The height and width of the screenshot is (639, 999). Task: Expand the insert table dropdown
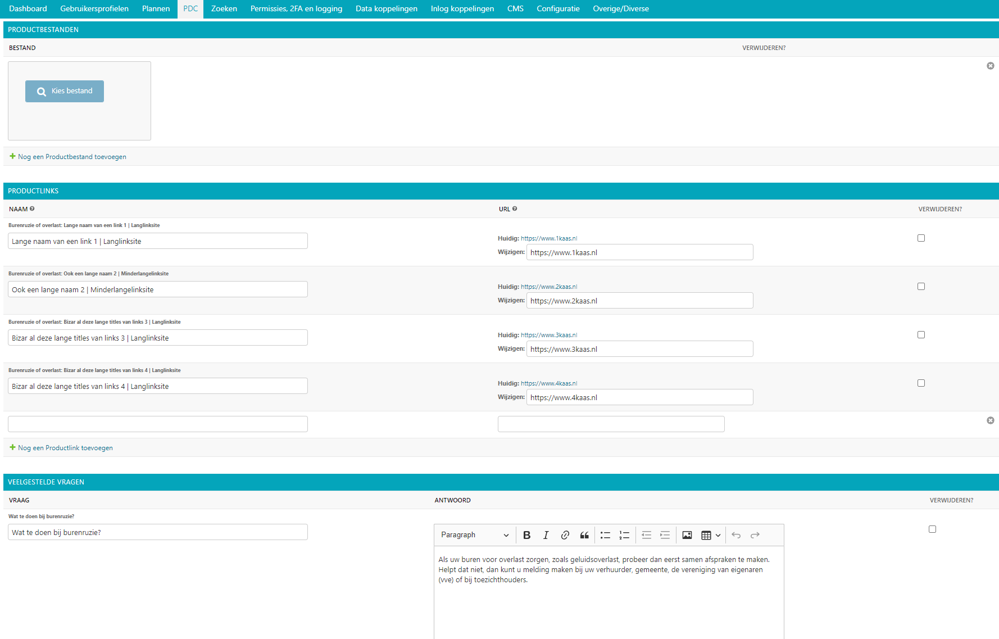point(711,535)
